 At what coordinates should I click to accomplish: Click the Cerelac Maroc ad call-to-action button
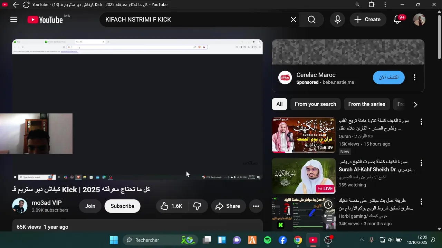click(388, 77)
